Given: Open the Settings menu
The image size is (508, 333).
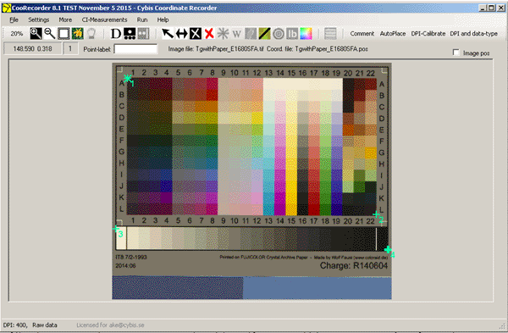Looking at the screenshot, I should tap(39, 19).
